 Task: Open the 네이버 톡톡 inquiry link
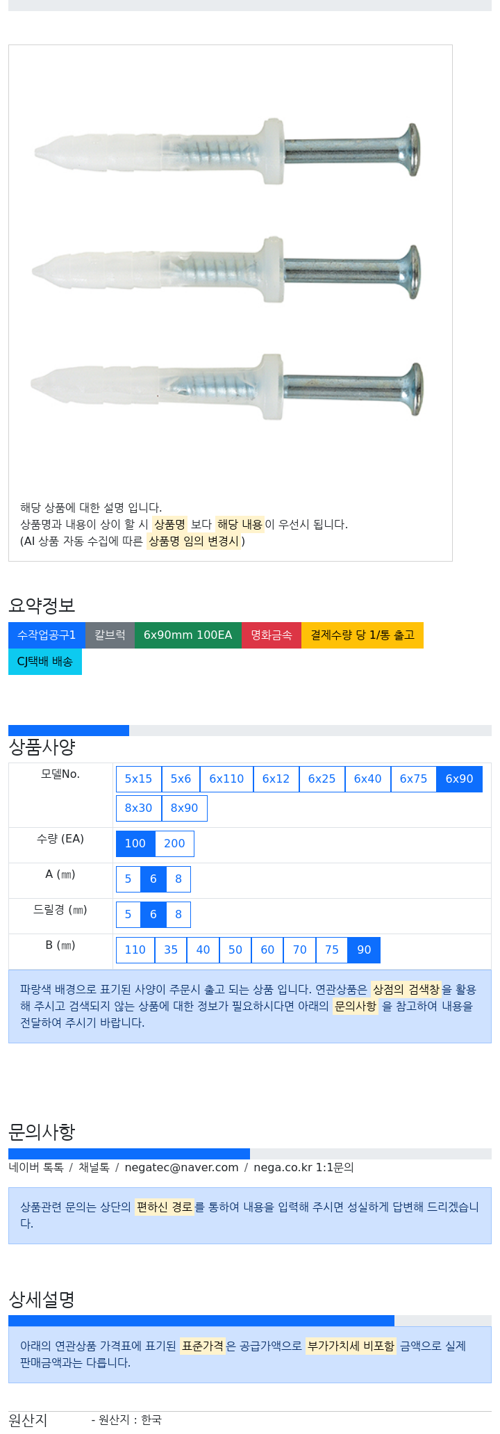(x=36, y=1168)
